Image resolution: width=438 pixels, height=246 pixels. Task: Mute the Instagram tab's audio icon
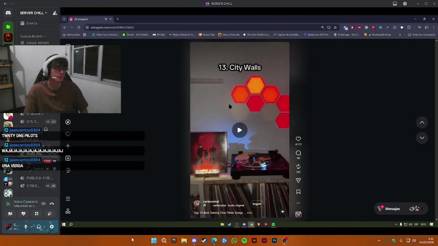point(106,19)
